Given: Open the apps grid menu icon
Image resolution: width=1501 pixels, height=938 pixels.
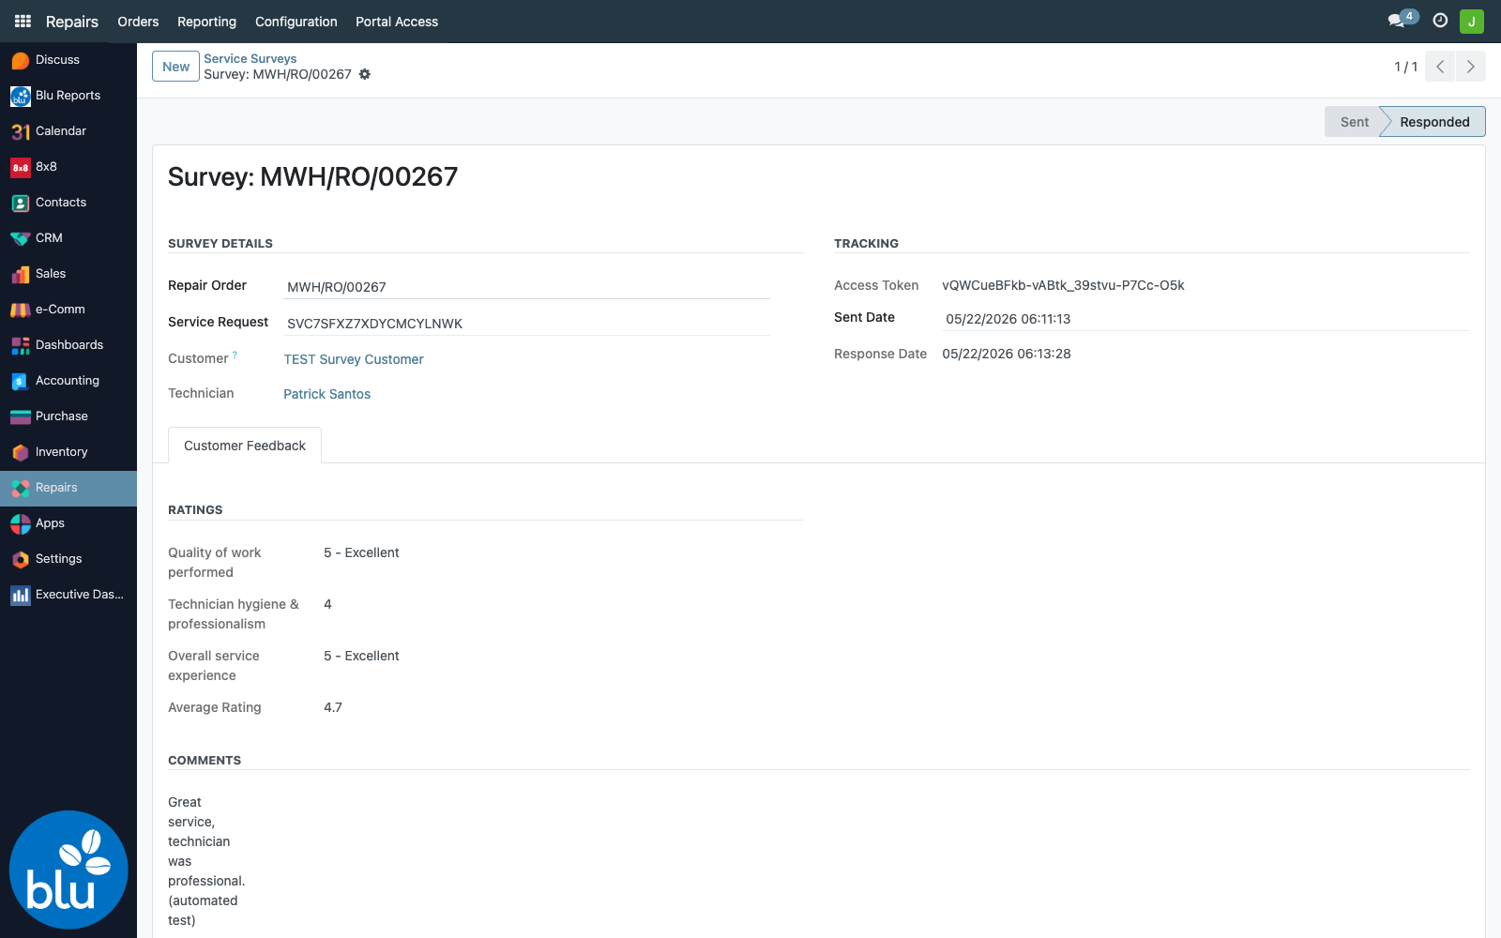Looking at the screenshot, I should (23, 21).
